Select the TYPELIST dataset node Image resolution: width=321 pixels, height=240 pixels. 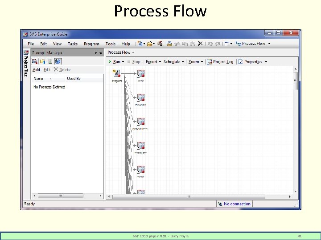(x=141, y=148)
